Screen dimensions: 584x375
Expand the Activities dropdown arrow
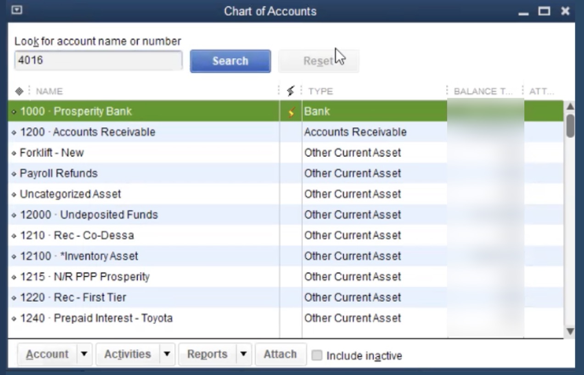coord(167,354)
